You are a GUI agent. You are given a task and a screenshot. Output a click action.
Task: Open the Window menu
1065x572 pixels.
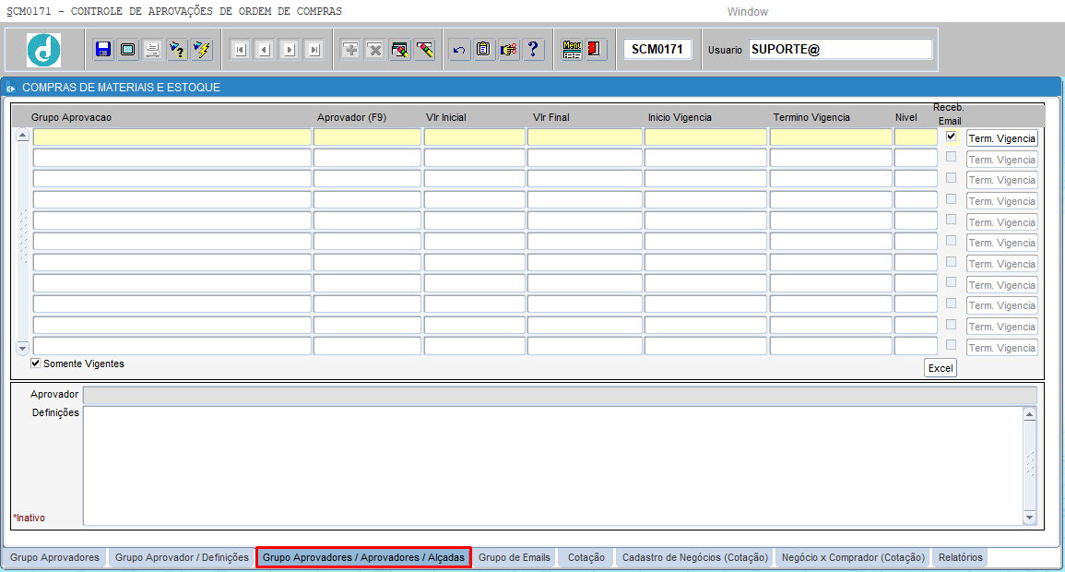[x=747, y=12]
